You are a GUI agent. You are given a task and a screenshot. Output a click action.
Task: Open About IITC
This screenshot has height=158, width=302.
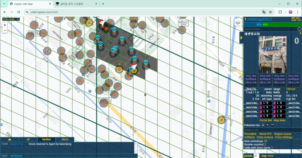[265, 134]
